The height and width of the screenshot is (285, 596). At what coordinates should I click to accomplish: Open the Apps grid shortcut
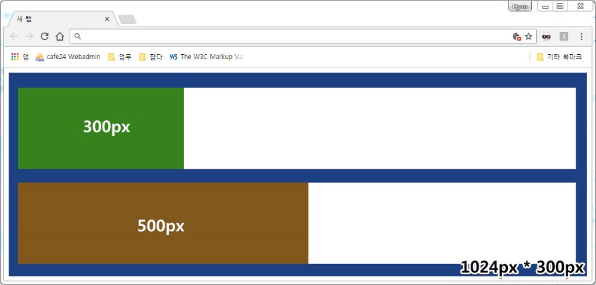[x=20, y=57]
